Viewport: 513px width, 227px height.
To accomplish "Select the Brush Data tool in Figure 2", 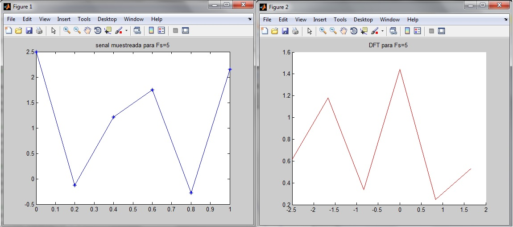I will pos(375,31).
